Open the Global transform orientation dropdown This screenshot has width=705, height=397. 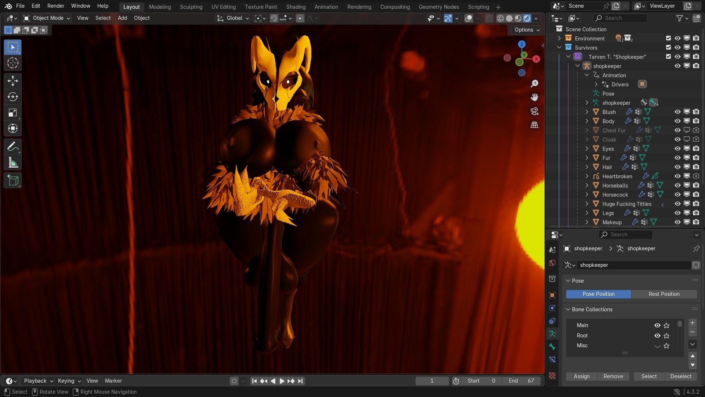232,18
